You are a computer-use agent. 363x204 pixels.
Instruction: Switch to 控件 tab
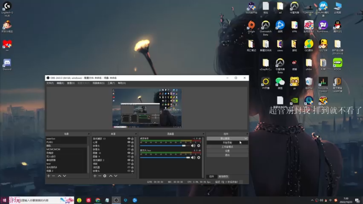click(211, 176)
